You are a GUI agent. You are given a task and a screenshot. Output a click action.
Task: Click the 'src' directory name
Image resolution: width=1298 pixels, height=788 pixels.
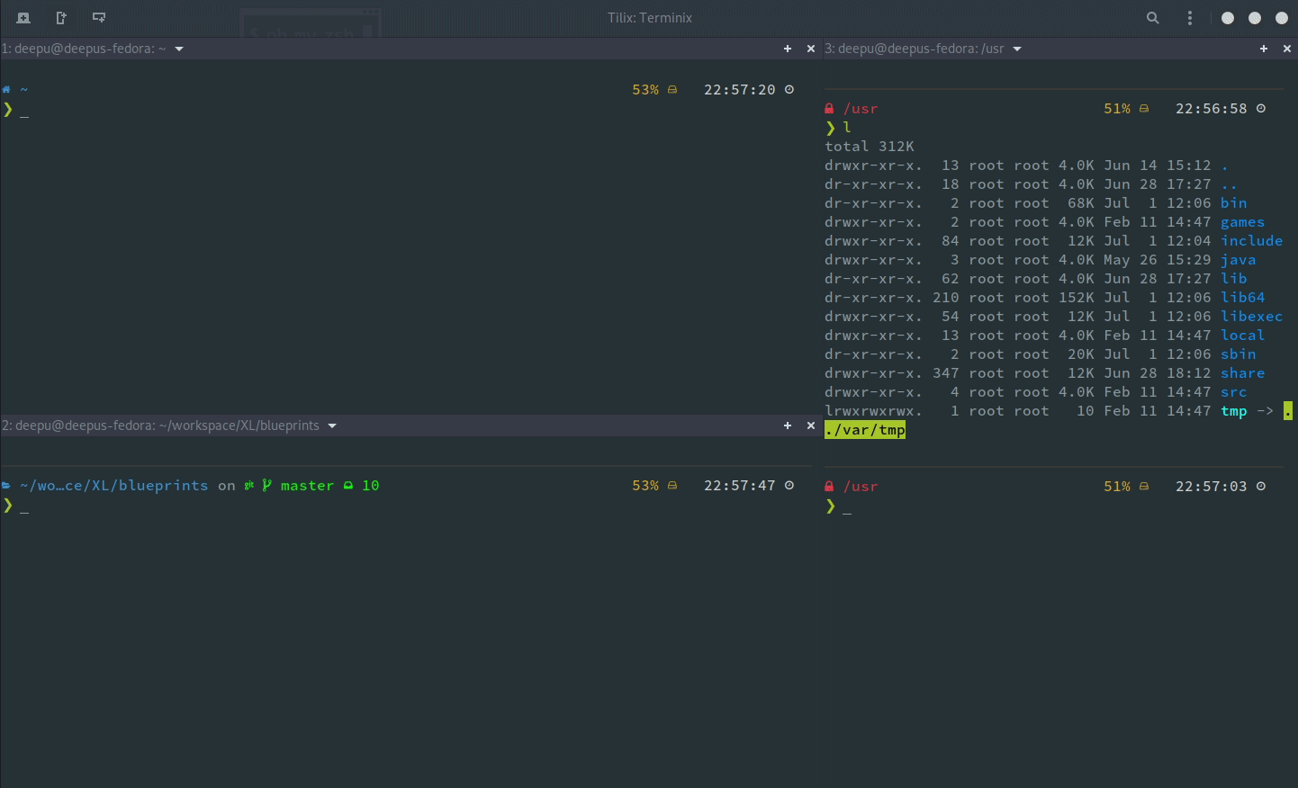coord(1234,391)
